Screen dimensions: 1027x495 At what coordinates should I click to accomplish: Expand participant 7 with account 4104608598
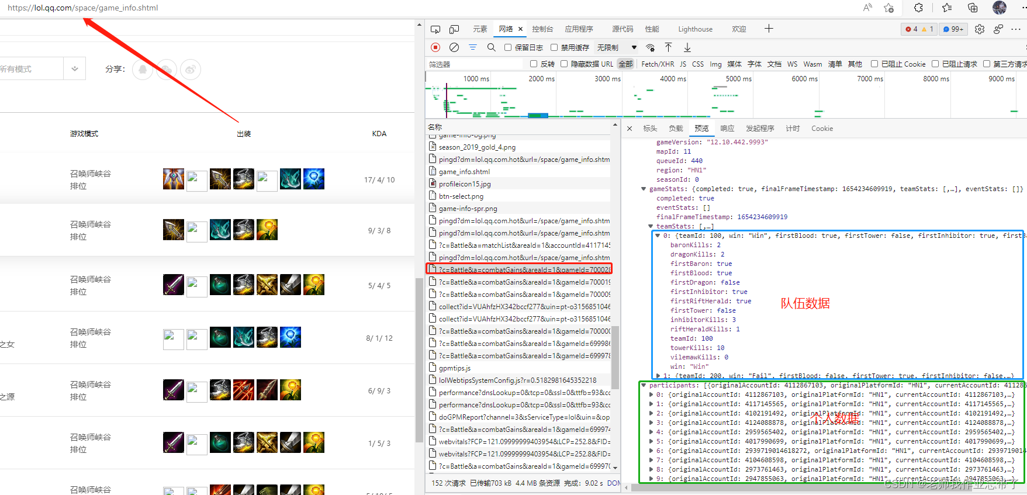[x=651, y=460]
